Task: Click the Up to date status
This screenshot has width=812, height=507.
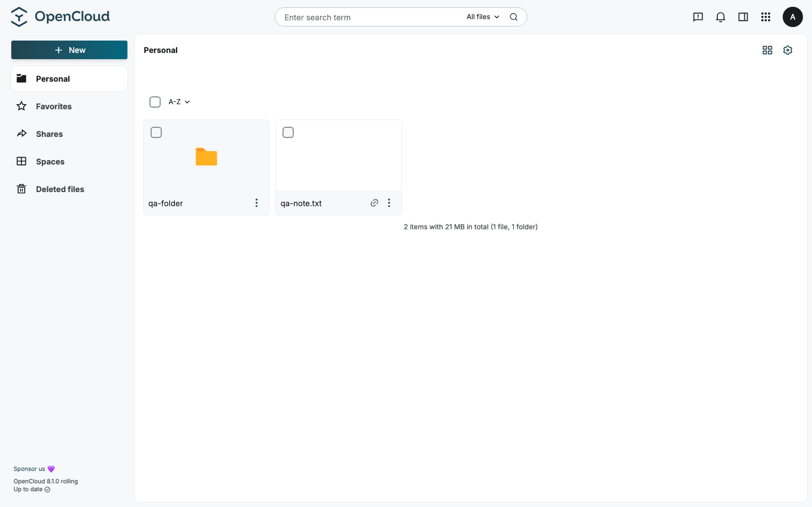Action: click(32, 489)
